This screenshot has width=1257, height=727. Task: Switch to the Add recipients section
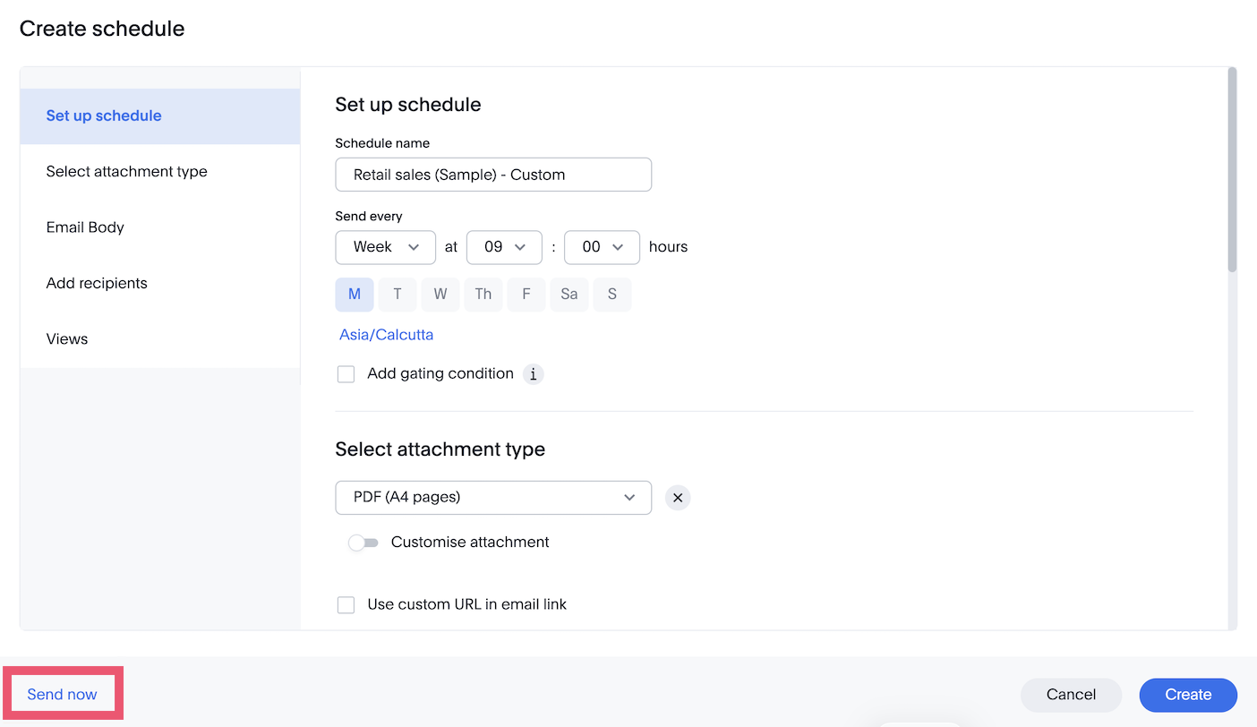[x=97, y=283]
